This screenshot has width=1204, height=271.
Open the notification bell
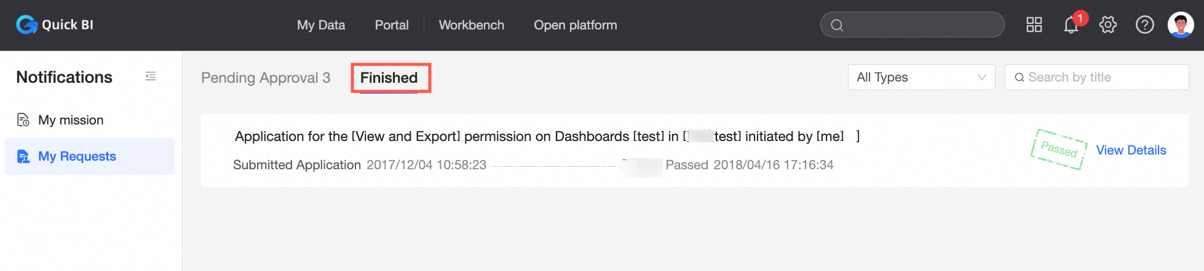1071,25
